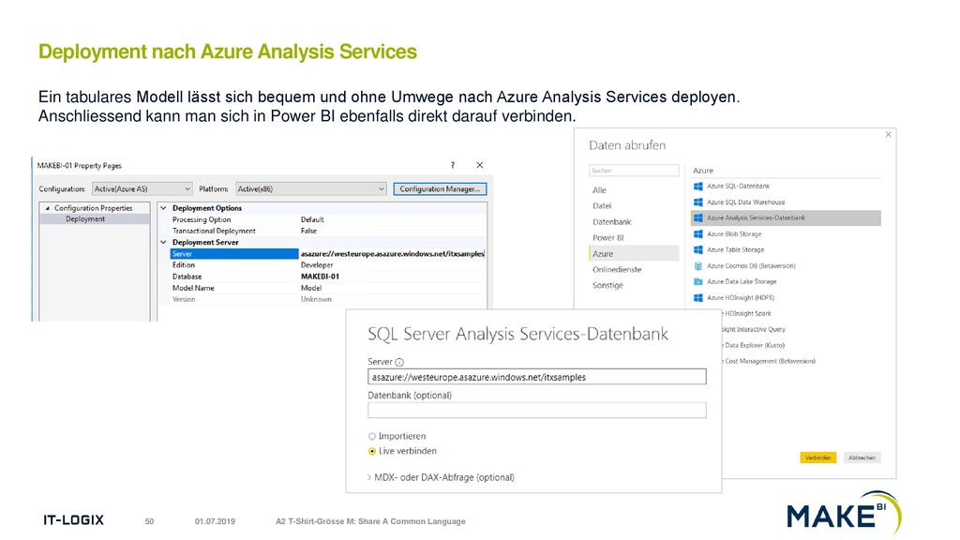Click the Azure SQL Data Warehouse icon
960x540 pixels.
[697, 202]
